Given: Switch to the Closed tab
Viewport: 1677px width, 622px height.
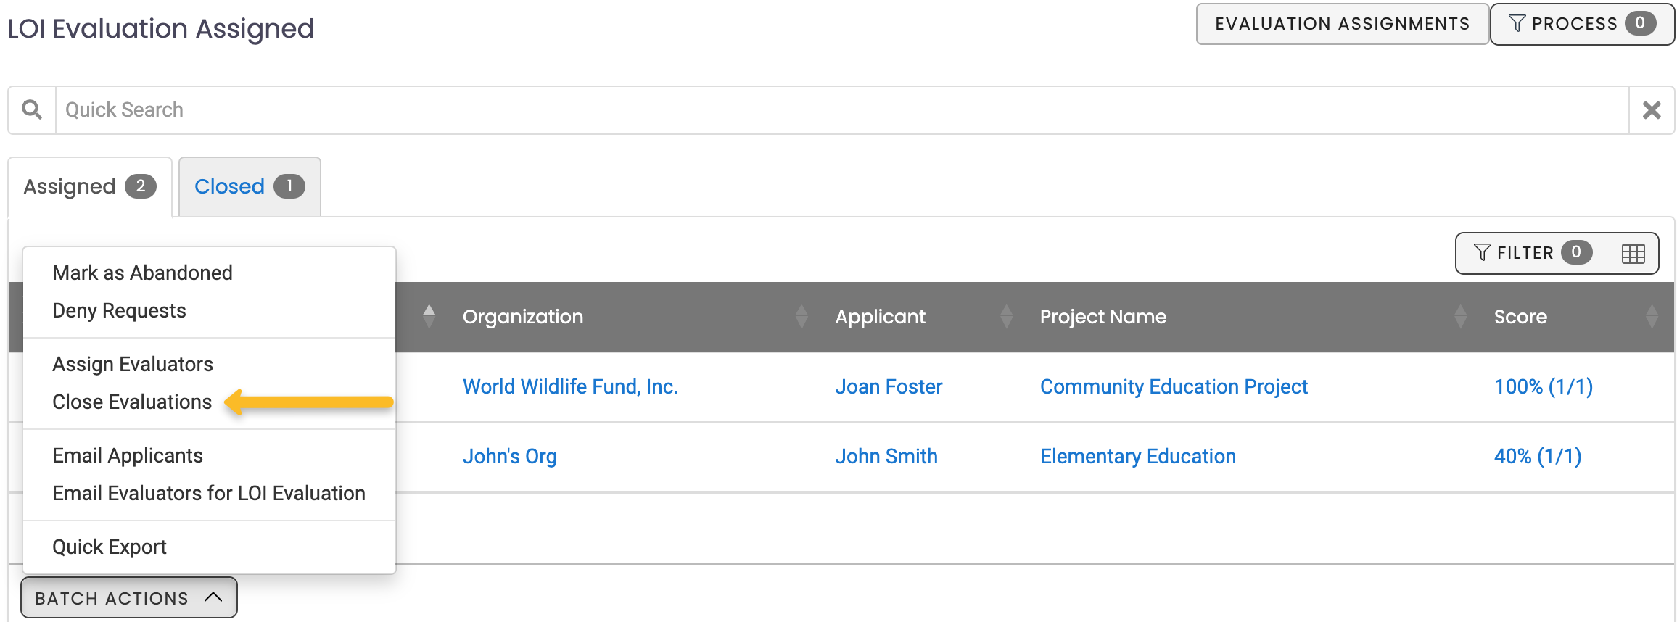Looking at the screenshot, I should pyautogui.click(x=249, y=187).
